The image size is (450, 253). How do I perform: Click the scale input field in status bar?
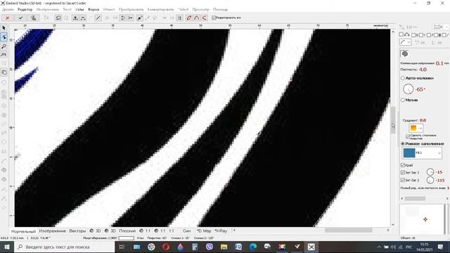pyautogui.click(x=127, y=238)
